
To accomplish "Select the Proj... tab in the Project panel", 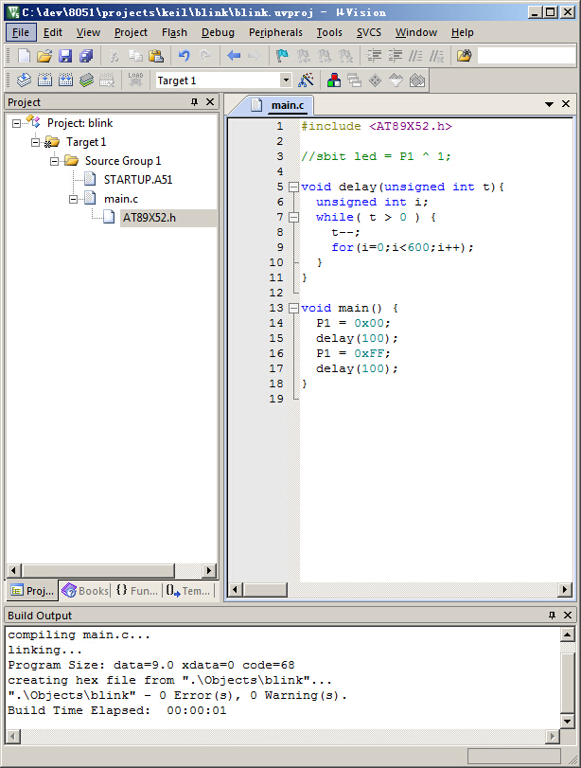I will 32,591.
